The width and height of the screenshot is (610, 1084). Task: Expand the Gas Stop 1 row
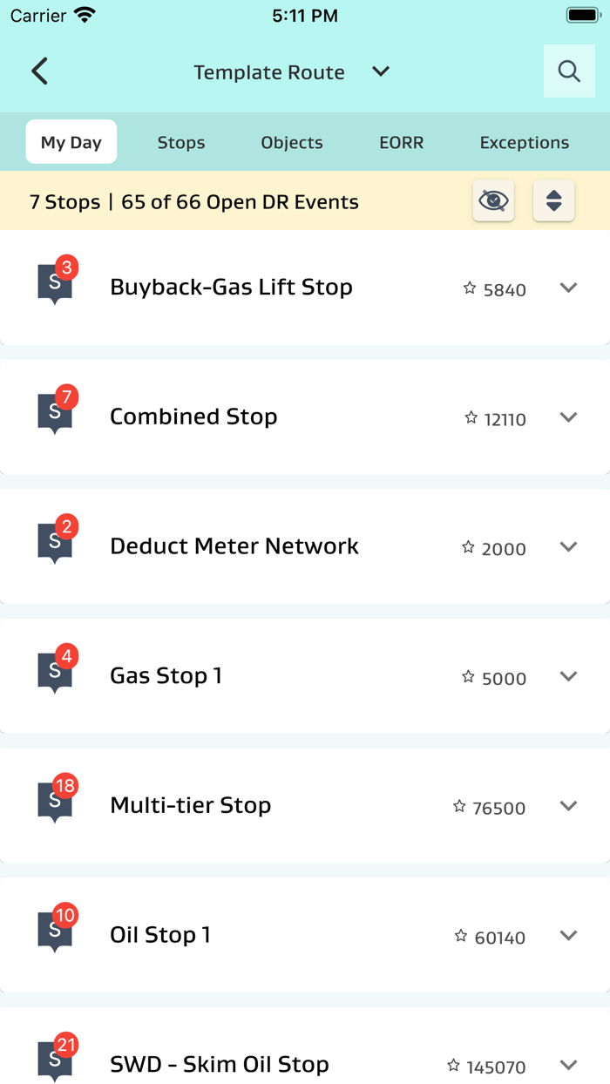[x=568, y=676]
